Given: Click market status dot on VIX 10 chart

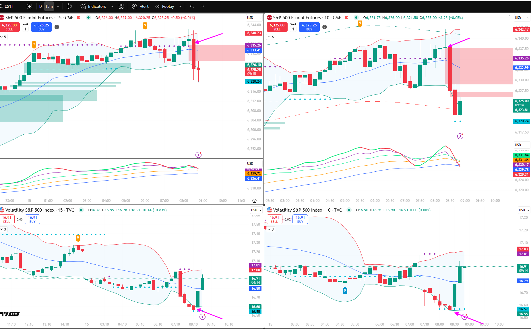Looking at the screenshot, I should 349,210.
